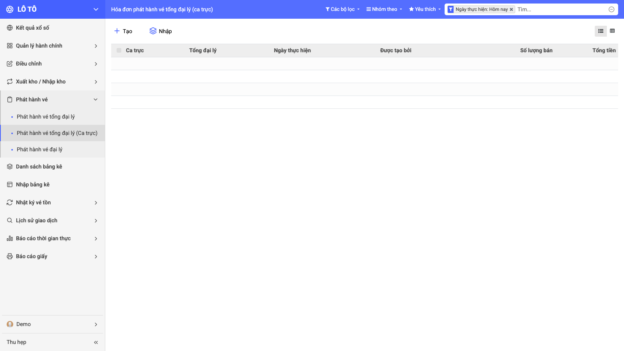Click the Nhập bảng kê table icon
624x351 pixels.
click(10, 184)
